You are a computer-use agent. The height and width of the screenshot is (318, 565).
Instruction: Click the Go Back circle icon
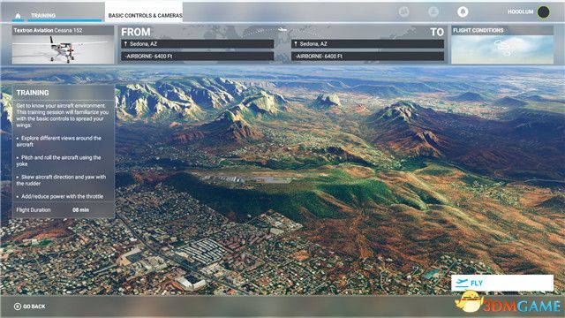[18, 307]
